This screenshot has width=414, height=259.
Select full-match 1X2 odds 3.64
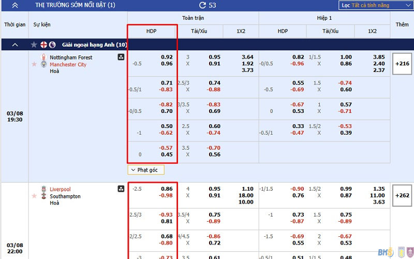pyautogui.click(x=247, y=57)
